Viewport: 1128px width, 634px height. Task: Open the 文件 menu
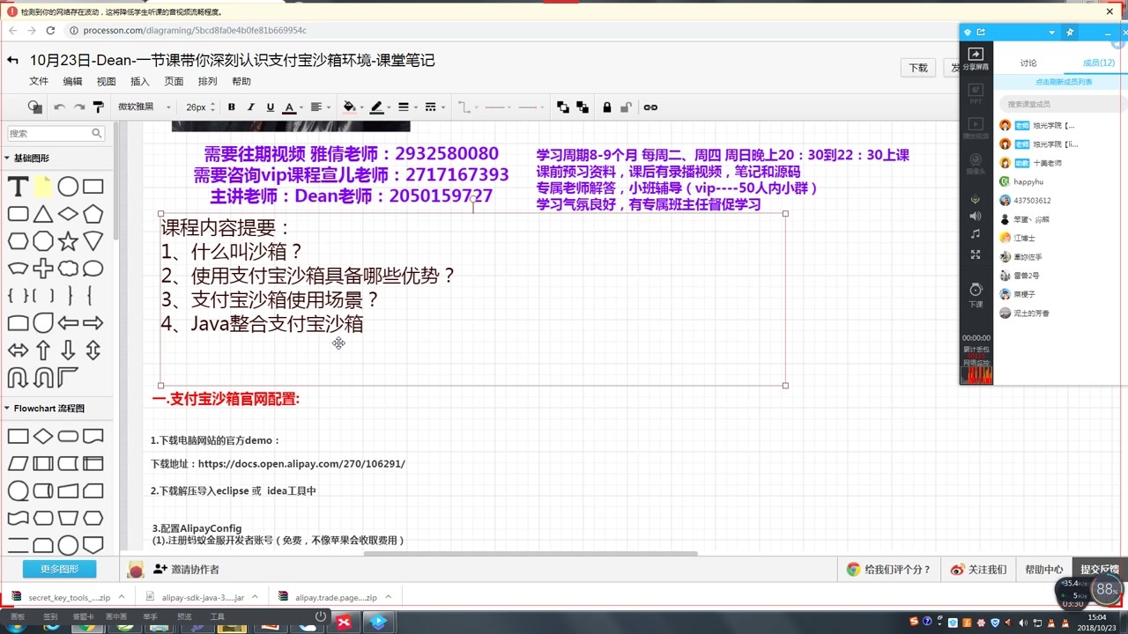[x=39, y=81]
